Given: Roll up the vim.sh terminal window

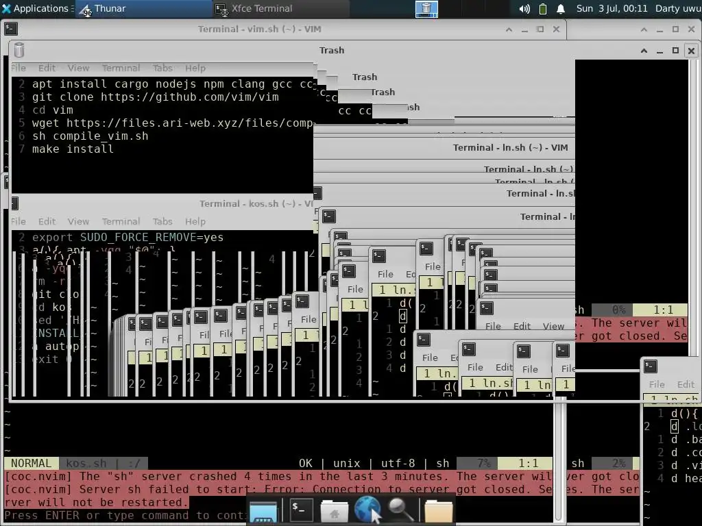Looking at the screenshot, I should [x=509, y=29].
